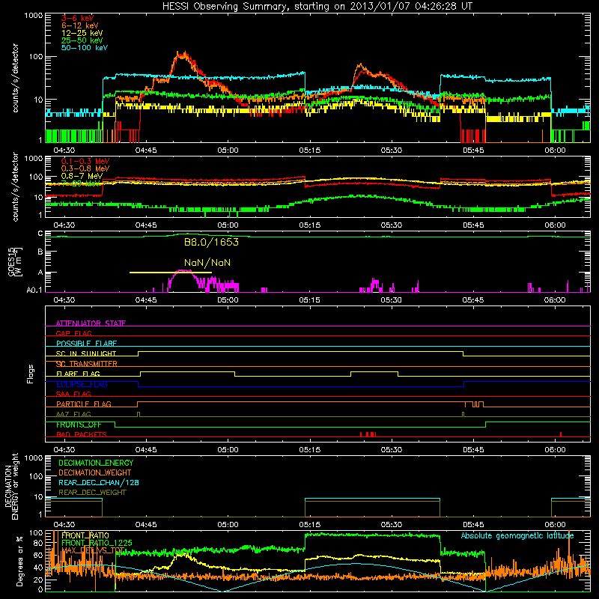Screen dimensions: 599x599
Task: Select the 0.1-0.3 MeV legend label
Action: coord(85,161)
